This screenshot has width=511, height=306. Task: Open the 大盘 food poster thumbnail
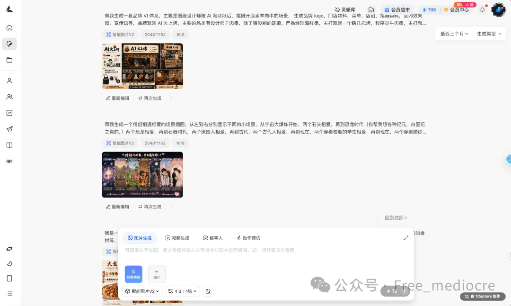[110, 282]
